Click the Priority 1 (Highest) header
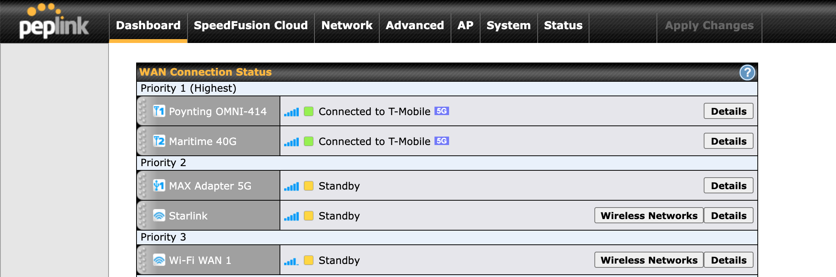836x277 pixels. 447,89
